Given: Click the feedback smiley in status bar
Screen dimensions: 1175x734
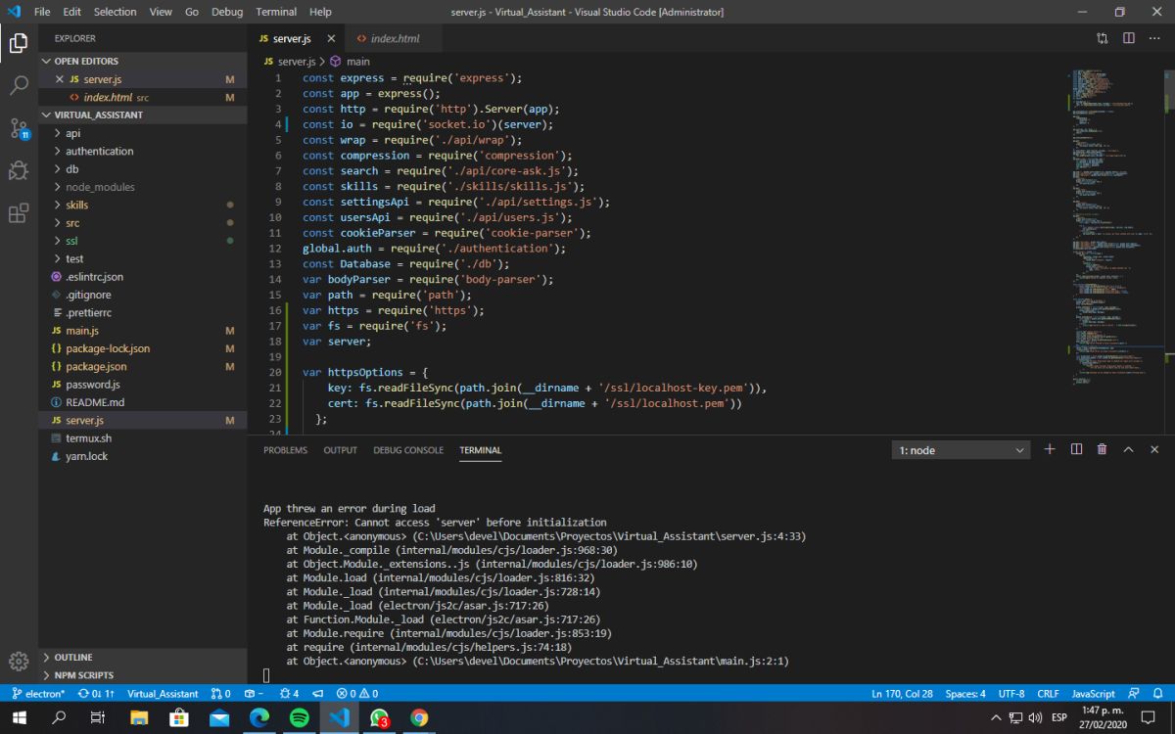Looking at the screenshot, I should [1133, 693].
